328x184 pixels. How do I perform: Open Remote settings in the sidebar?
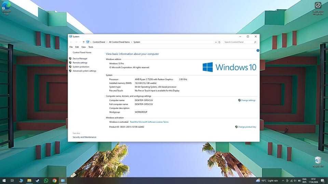click(x=80, y=63)
